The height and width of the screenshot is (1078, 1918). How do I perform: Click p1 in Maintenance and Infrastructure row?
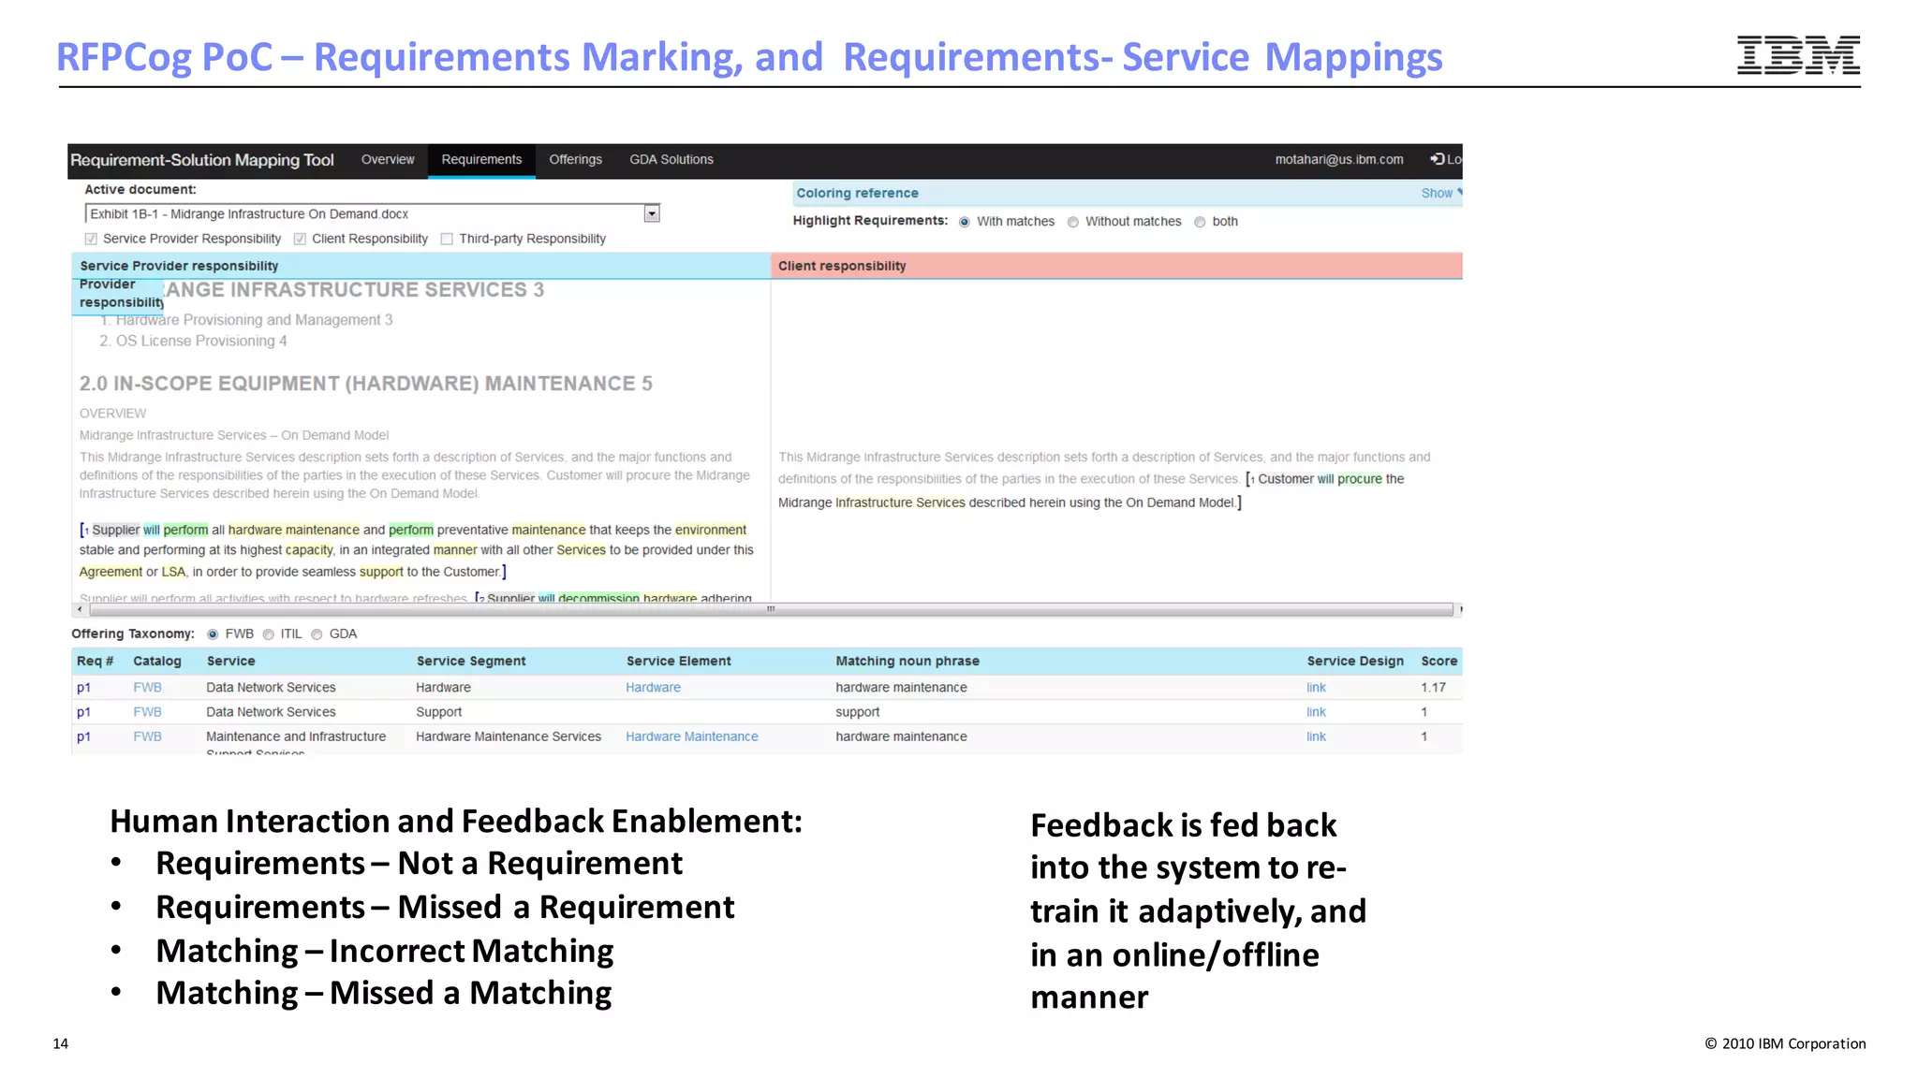pyautogui.click(x=83, y=737)
